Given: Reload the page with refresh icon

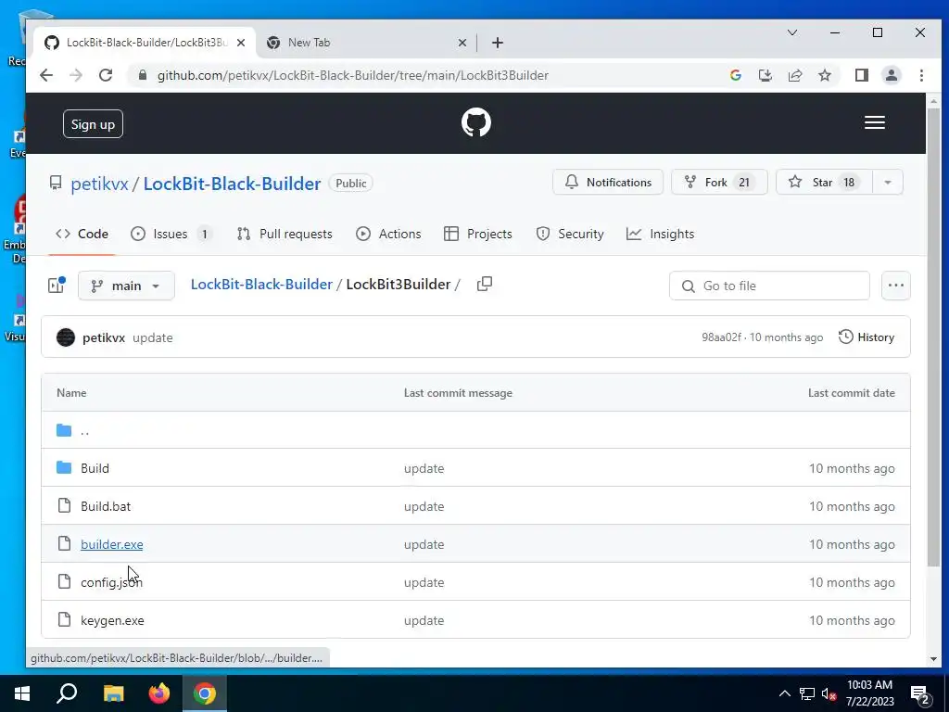Looking at the screenshot, I should pos(106,75).
